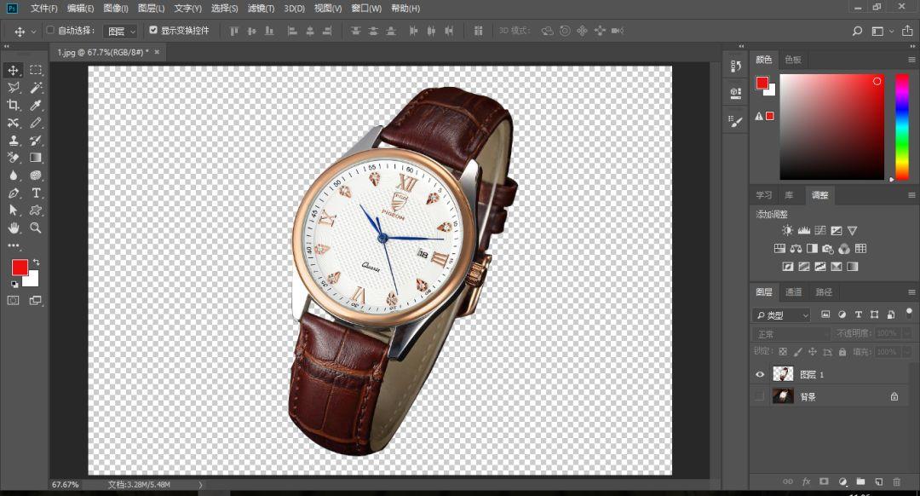Select the Pencil tool
The width and height of the screenshot is (920, 496).
(x=36, y=123)
